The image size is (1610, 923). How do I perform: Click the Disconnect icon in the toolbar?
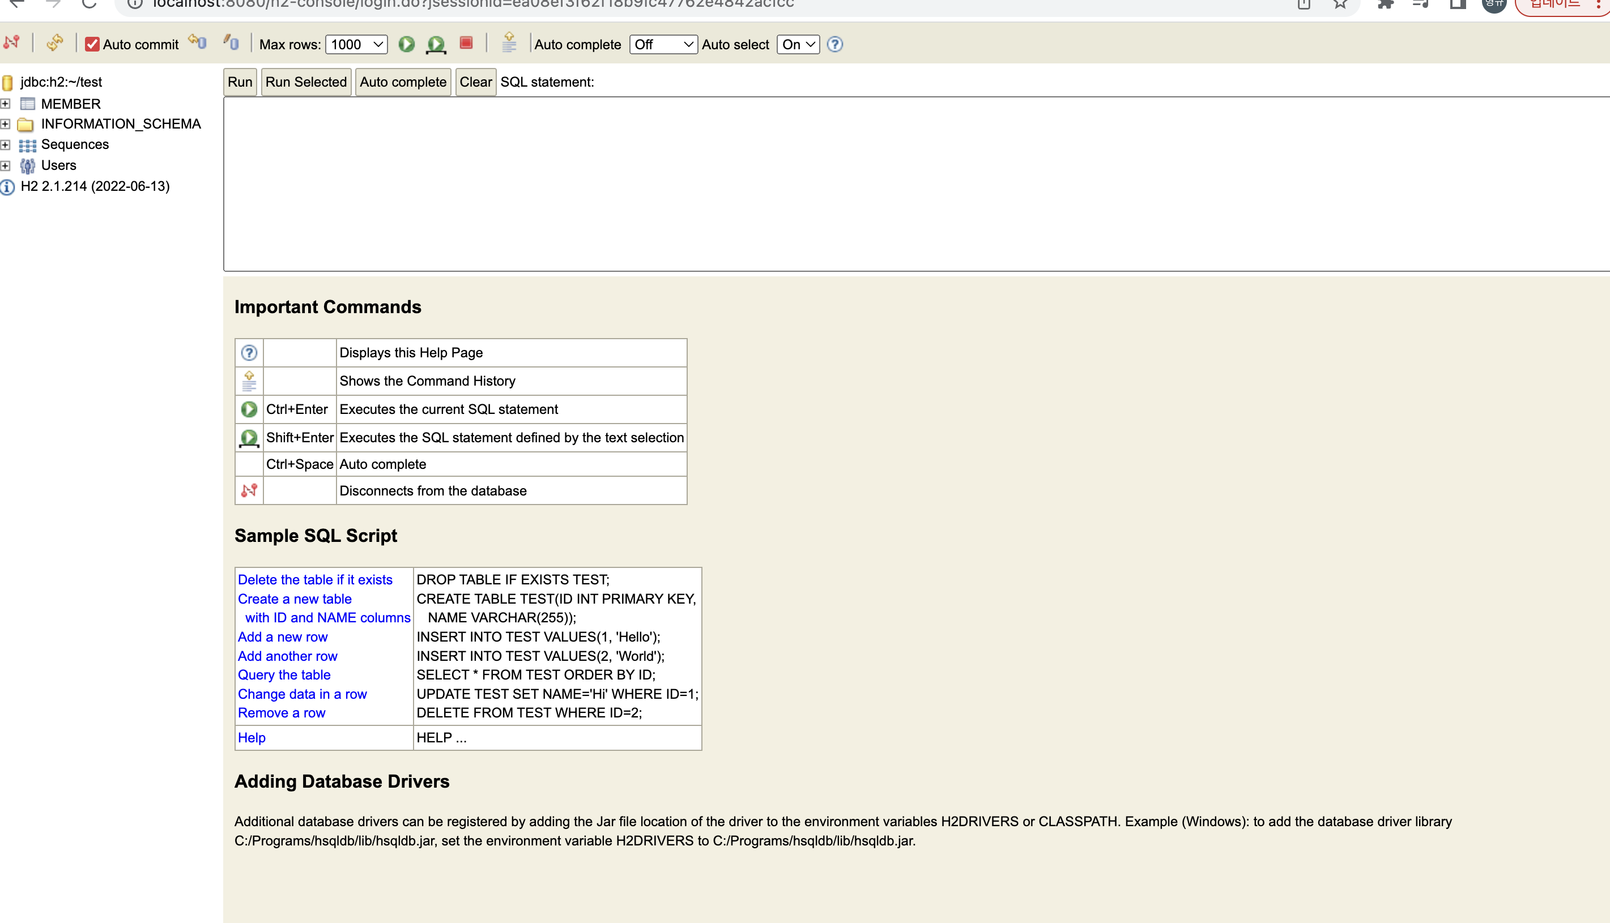point(11,43)
